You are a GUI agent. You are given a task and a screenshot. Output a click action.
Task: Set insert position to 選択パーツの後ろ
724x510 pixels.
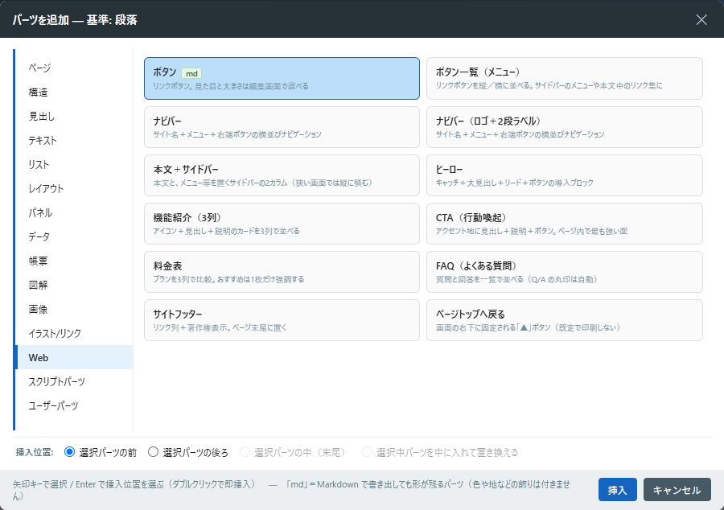pos(153,452)
